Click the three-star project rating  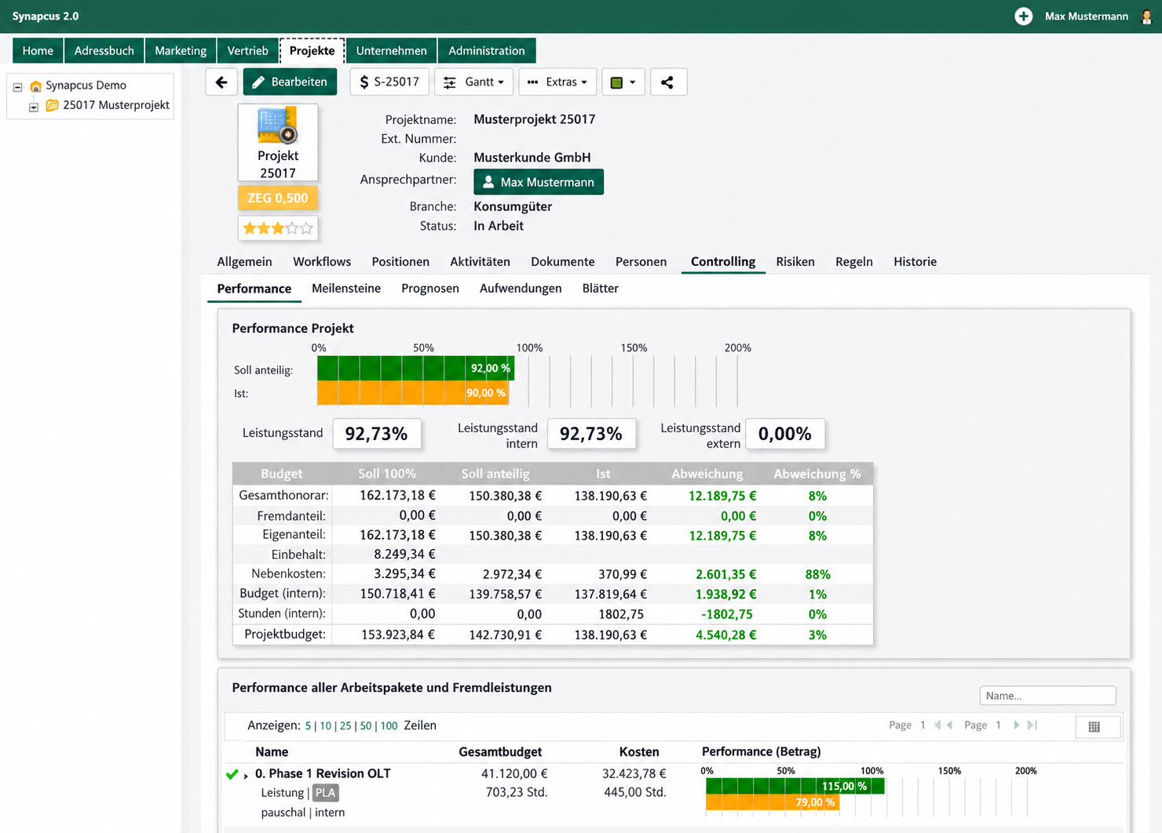[x=278, y=228]
